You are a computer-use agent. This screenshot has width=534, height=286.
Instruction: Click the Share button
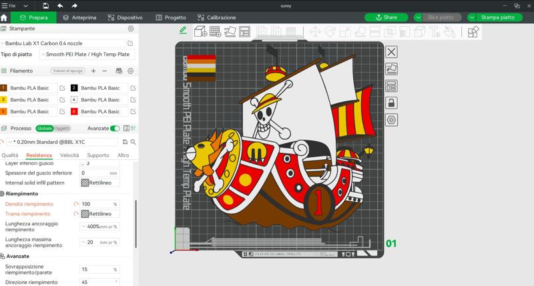(x=386, y=17)
